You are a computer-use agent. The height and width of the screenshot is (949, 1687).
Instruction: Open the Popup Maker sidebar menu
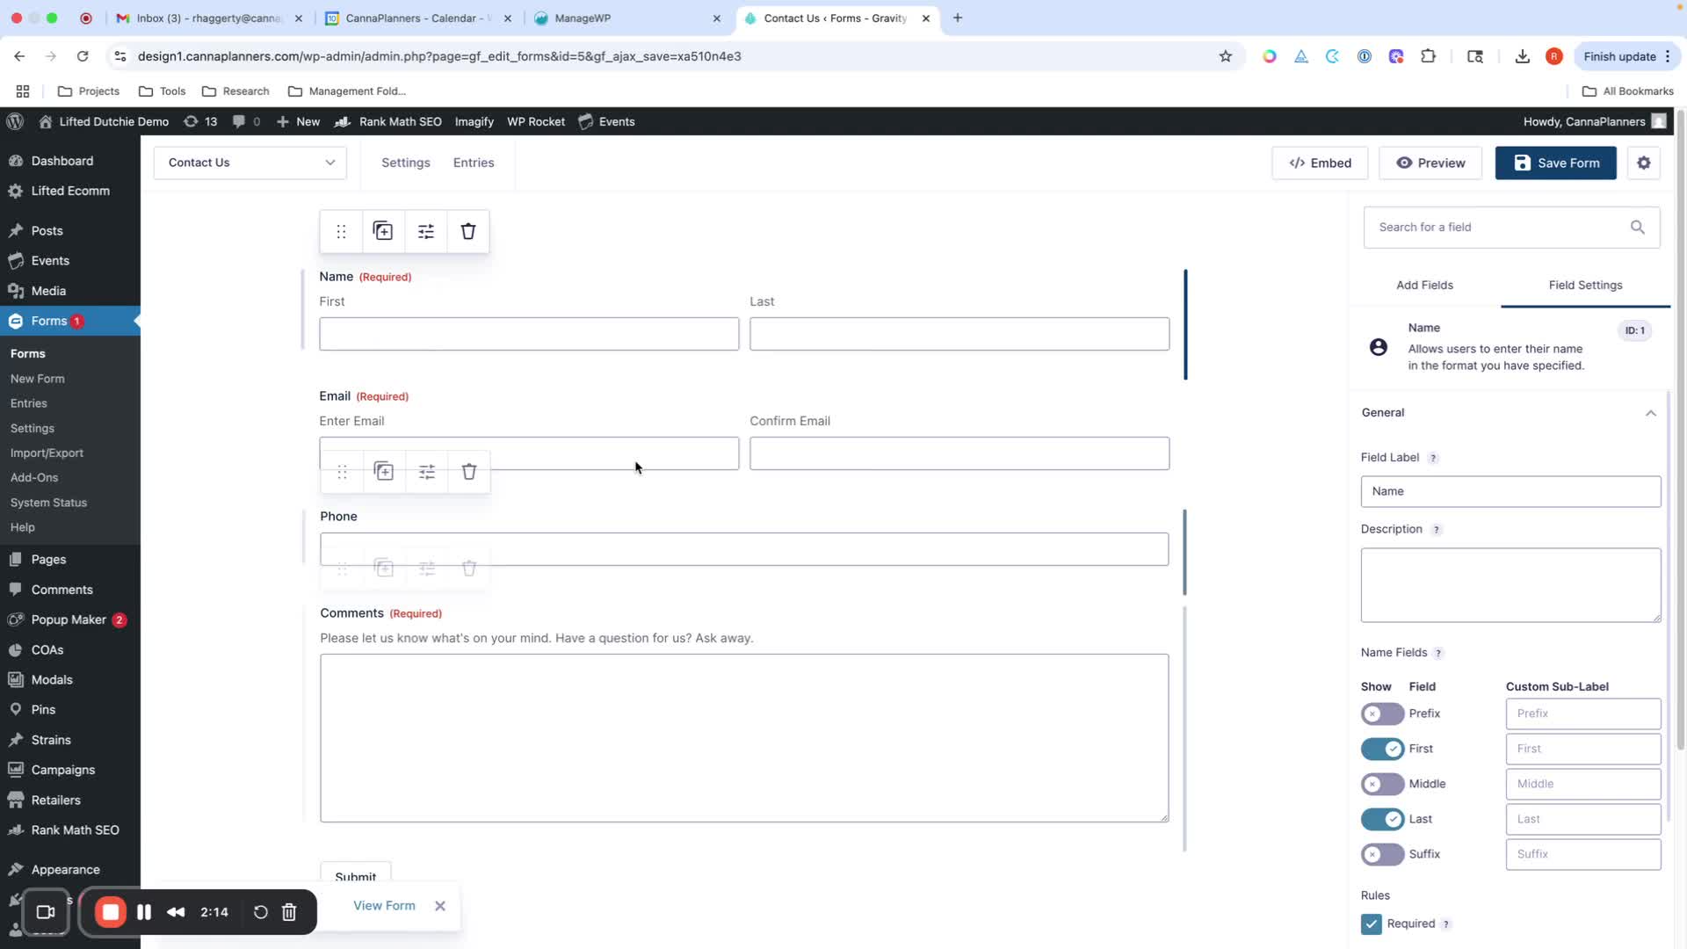tap(69, 619)
